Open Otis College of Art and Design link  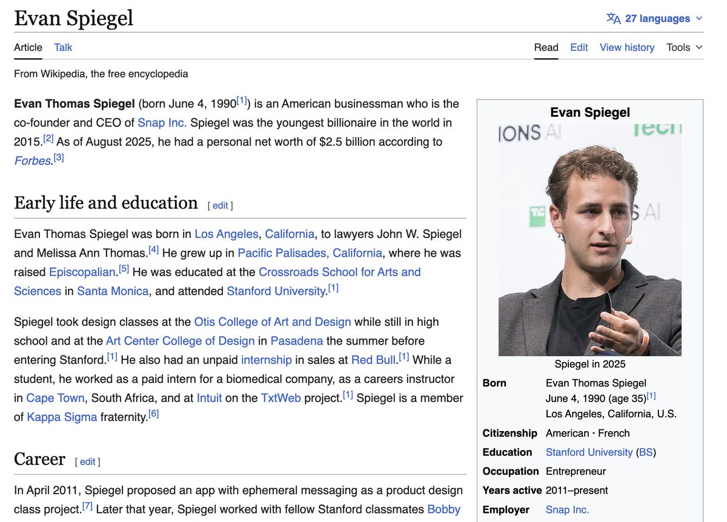coord(273,322)
